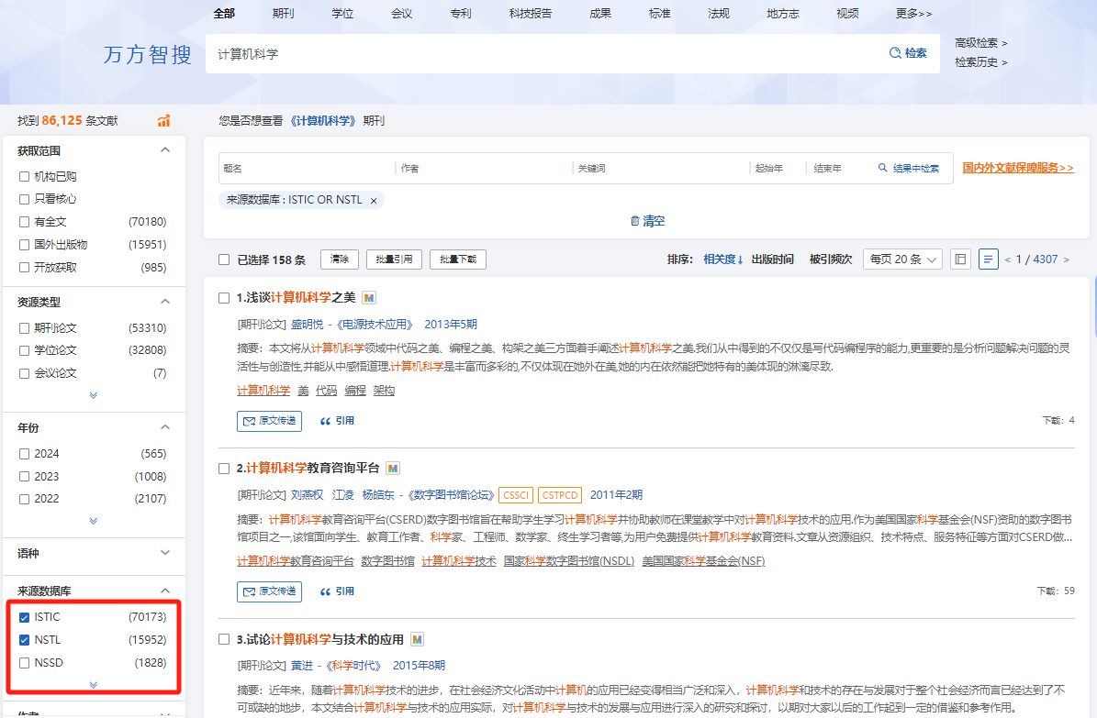Uncheck the NSTL database checkbox
The width and height of the screenshot is (1097, 718).
[25, 640]
